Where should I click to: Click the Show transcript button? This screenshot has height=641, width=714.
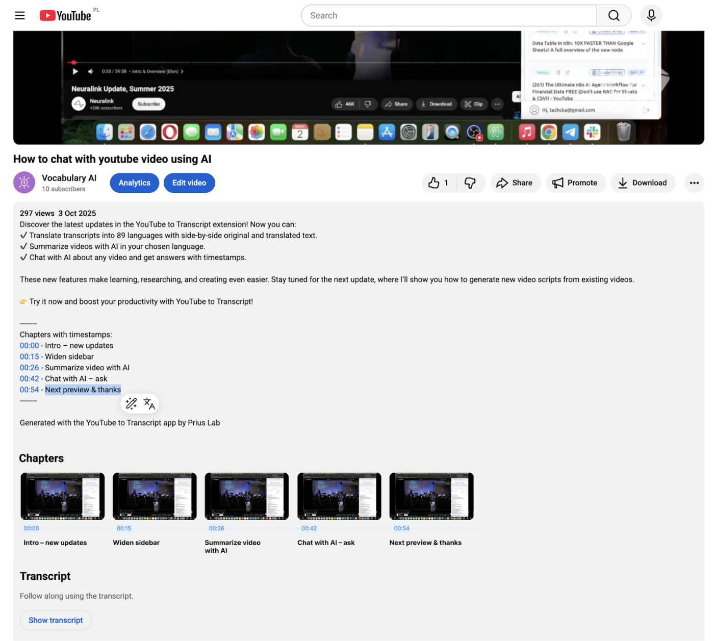[x=56, y=620]
